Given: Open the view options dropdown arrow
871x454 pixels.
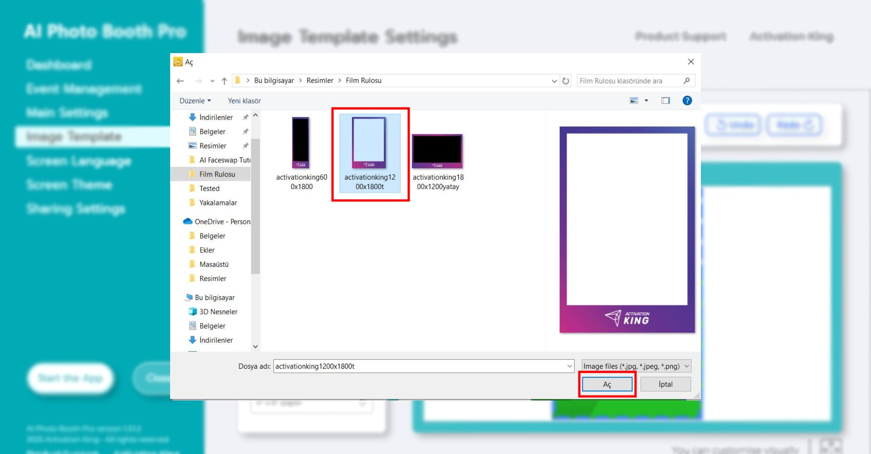Looking at the screenshot, I should point(646,101).
